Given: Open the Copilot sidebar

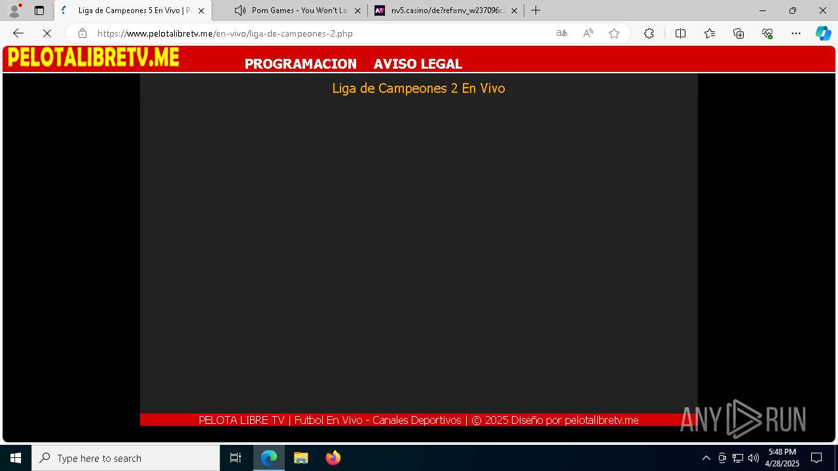Looking at the screenshot, I should [x=823, y=33].
